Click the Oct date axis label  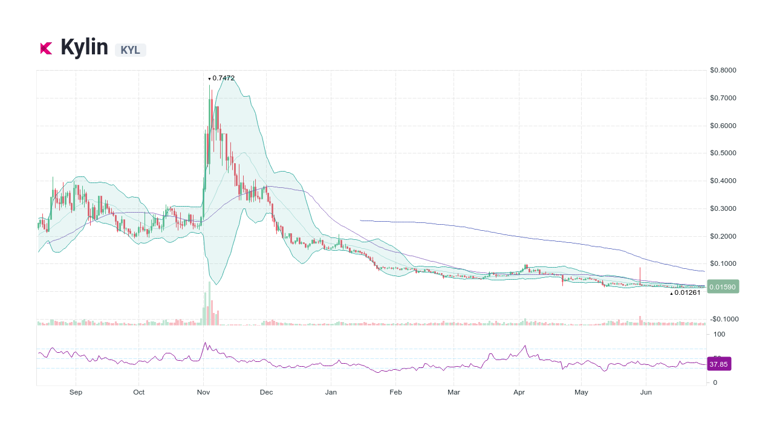pos(139,392)
